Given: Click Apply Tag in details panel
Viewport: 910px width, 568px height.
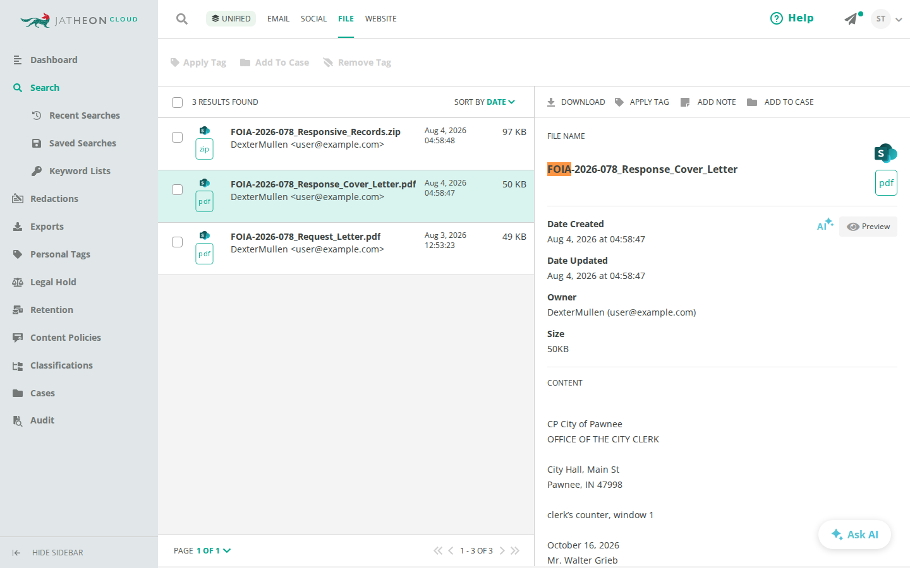Looking at the screenshot, I should pos(642,102).
